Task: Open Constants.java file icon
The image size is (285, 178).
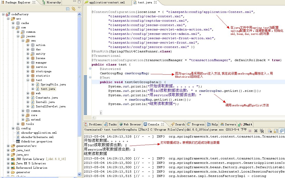Action: pyautogui.click(x=33, y=98)
